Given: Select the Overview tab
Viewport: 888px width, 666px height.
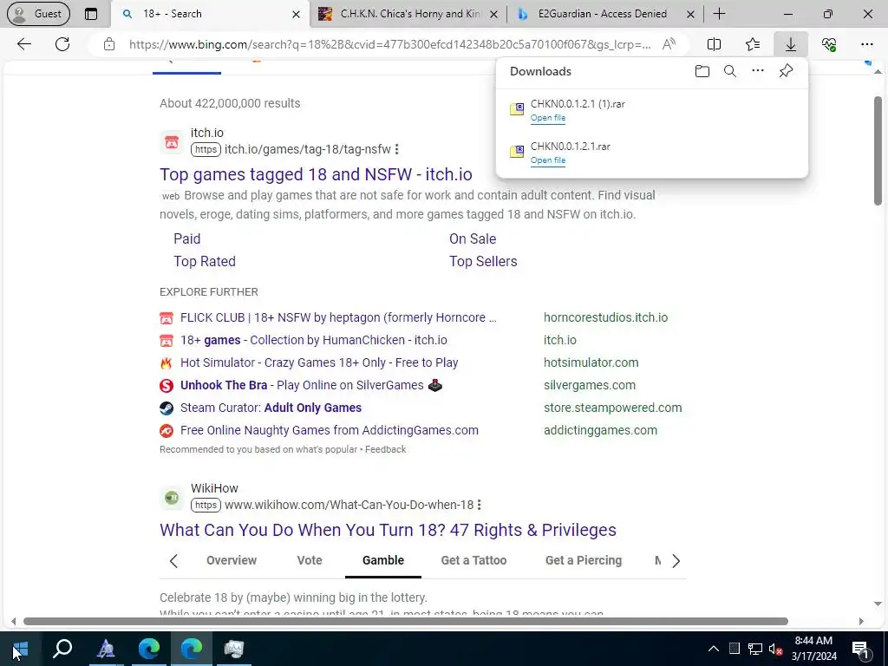Looking at the screenshot, I should point(232,561).
